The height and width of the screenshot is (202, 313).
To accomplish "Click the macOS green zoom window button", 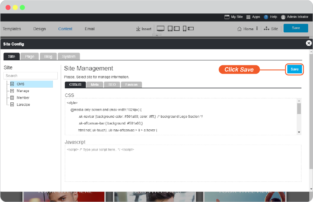I will pyautogui.click(x=22, y=7).
